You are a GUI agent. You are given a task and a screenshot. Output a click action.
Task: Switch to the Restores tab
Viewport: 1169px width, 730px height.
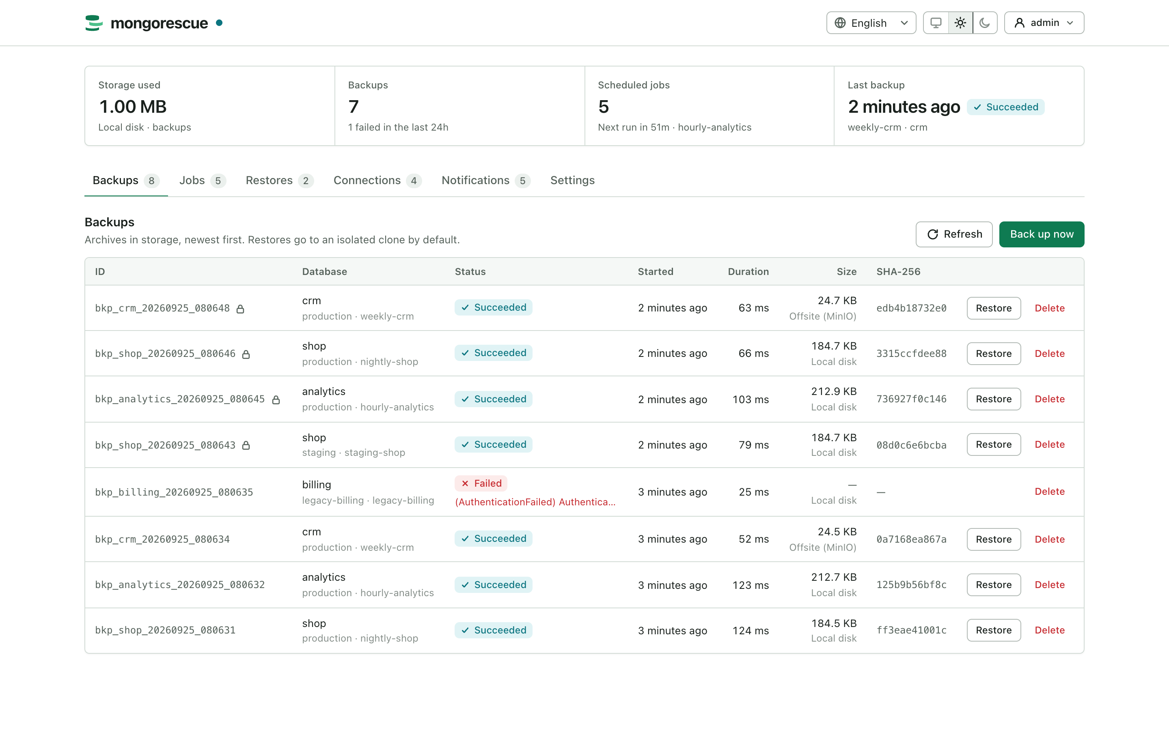[x=279, y=180]
